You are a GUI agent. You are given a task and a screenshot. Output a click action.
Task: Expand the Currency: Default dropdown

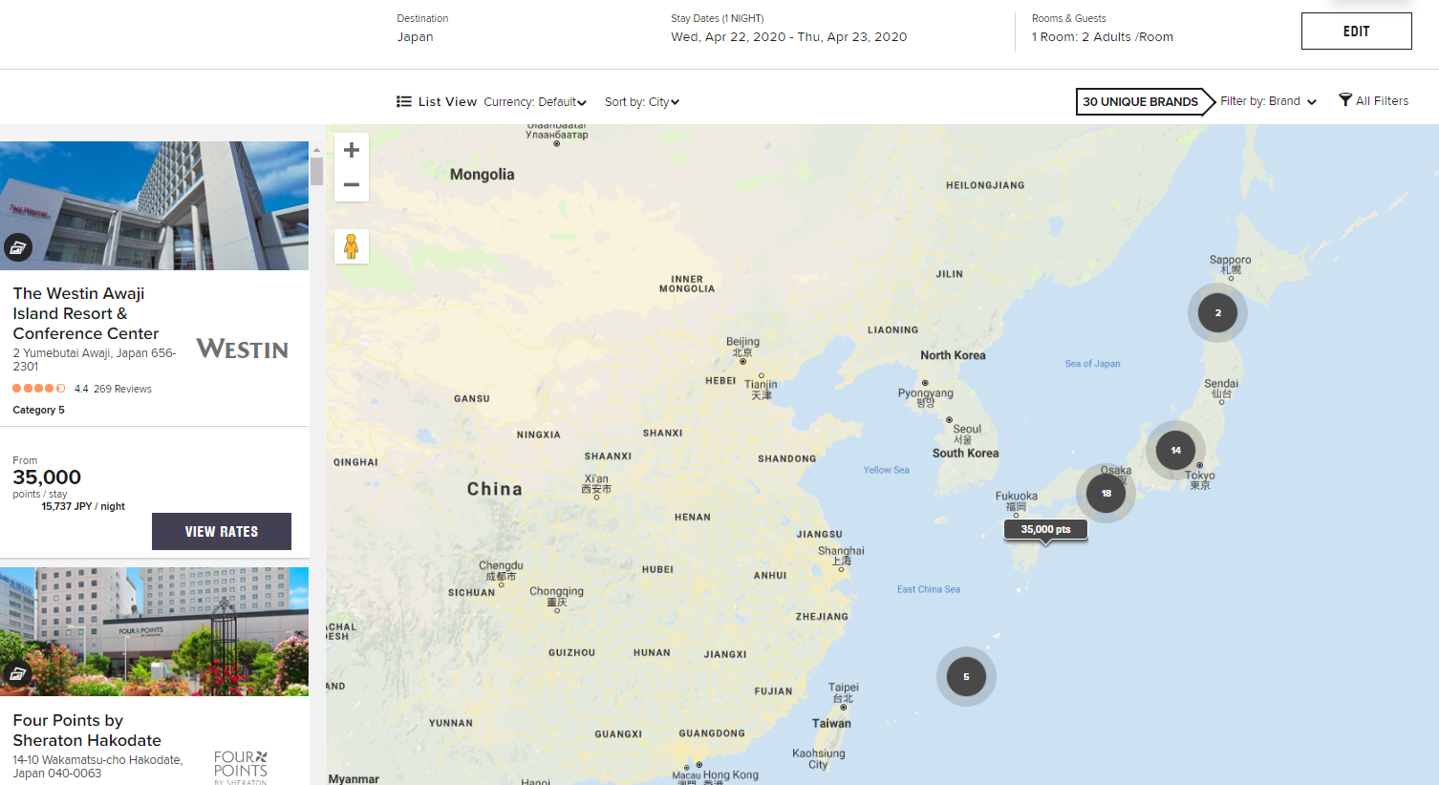click(535, 102)
